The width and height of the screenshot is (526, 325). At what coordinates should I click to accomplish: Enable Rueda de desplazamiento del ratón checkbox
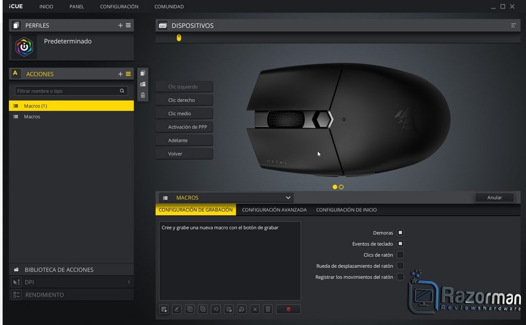click(400, 265)
